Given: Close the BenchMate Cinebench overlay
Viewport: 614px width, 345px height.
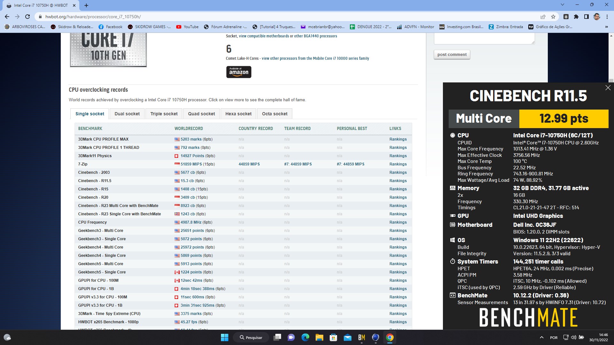Looking at the screenshot, I should (608, 88).
